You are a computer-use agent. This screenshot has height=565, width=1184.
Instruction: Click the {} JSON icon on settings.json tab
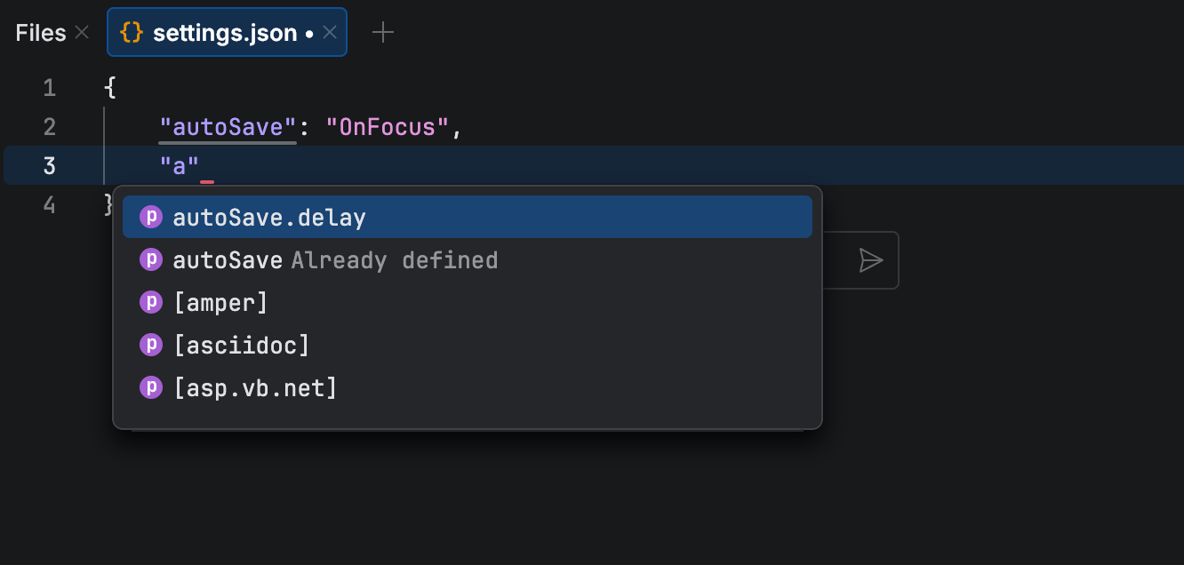(x=132, y=32)
